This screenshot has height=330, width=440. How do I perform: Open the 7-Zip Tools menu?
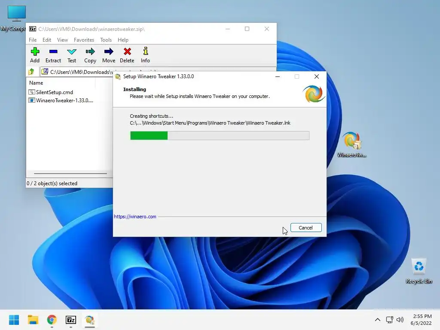106,40
